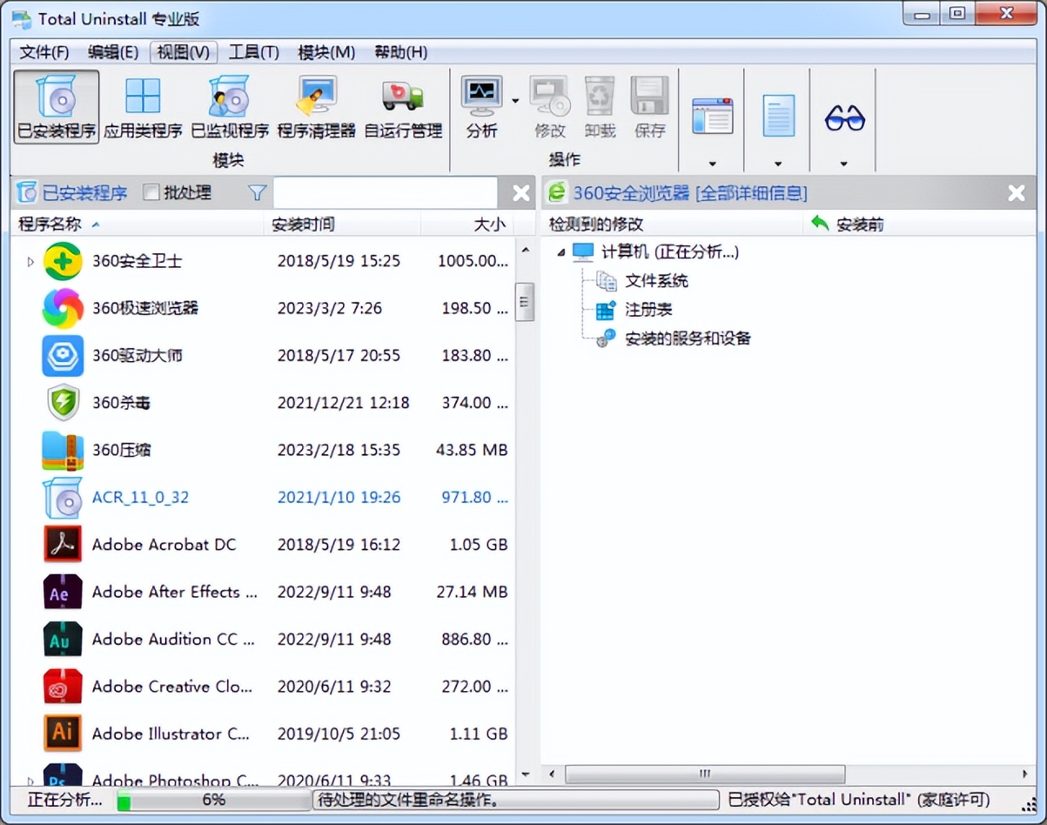The image size is (1047, 825).
Task: Select the 自运行管理 module
Action: coord(402,106)
